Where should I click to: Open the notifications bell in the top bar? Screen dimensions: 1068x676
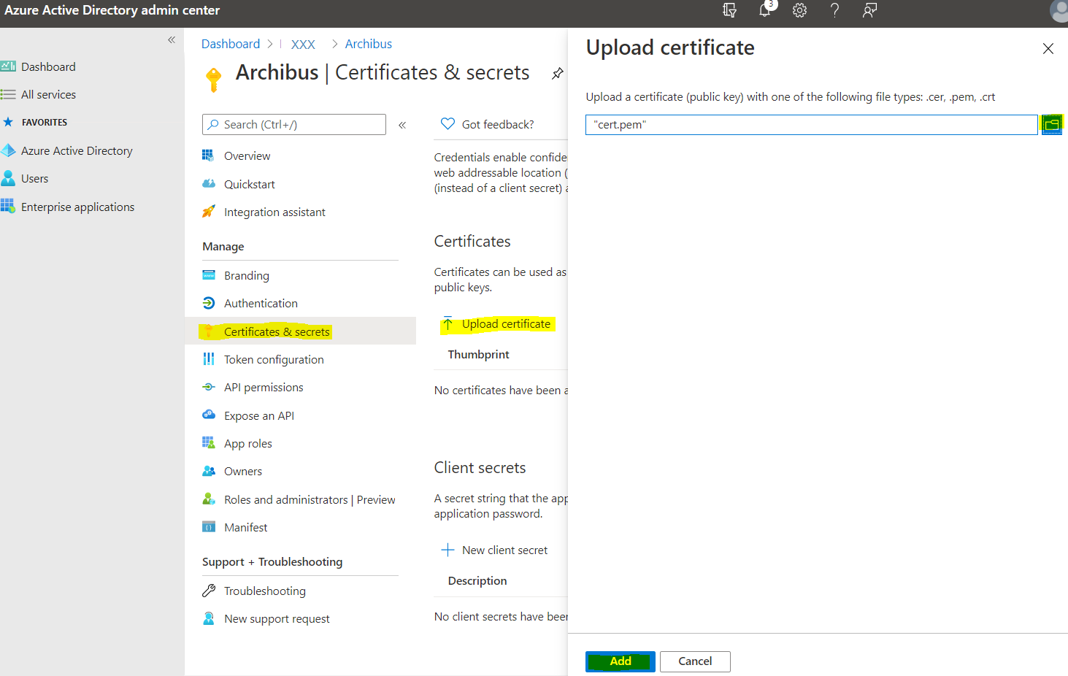click(x=764, y=10)
